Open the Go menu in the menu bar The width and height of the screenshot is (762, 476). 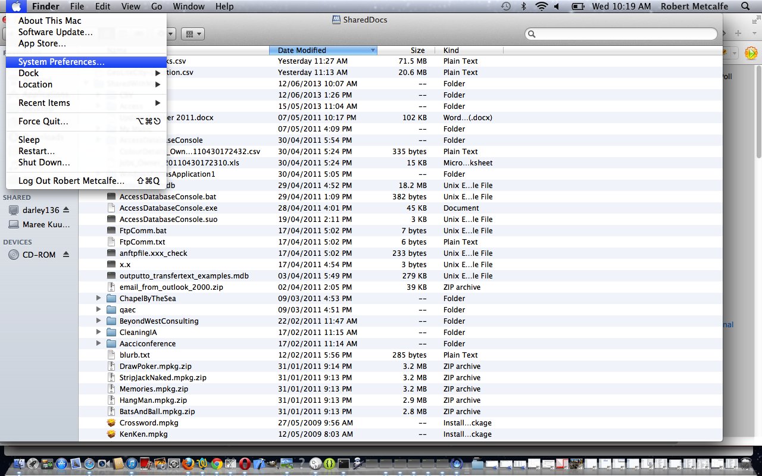click(x=157, y=7)
